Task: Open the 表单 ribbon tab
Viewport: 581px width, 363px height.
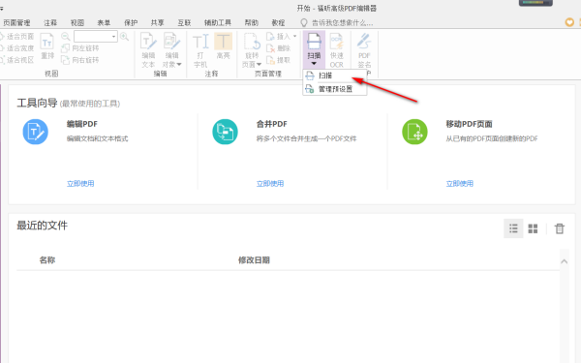Action: 104,23
